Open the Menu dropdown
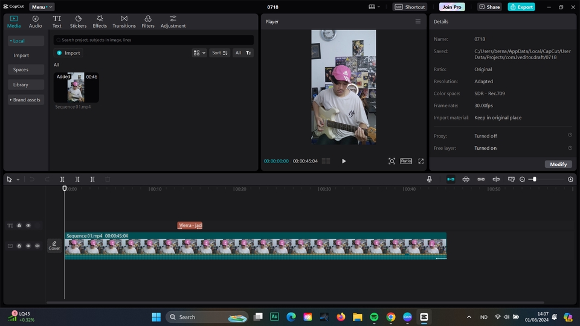This screenshot has width=580, height=326. click(x=41, y=7)
